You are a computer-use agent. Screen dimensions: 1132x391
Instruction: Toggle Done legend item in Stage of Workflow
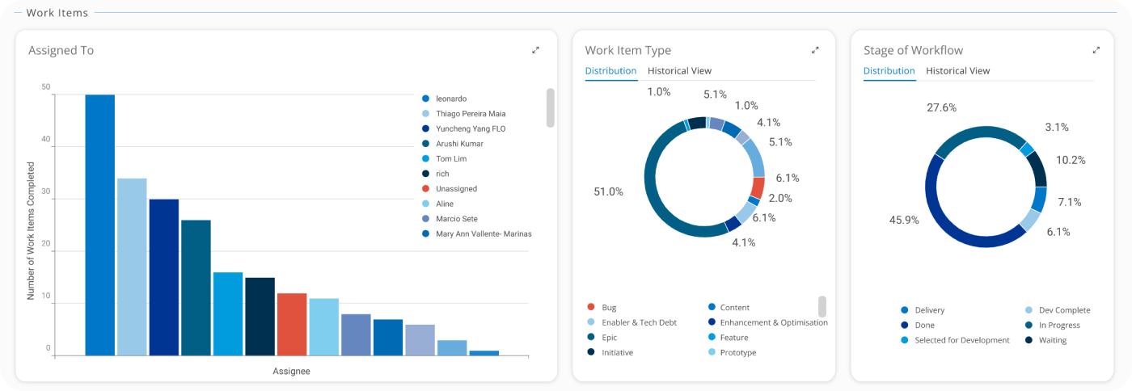coord(925,326)
